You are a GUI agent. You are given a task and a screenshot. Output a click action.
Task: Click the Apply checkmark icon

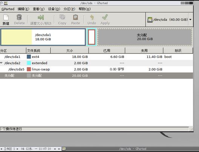[x=105, y=17]
